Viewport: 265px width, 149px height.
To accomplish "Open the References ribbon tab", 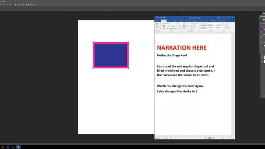I will 188,21.
